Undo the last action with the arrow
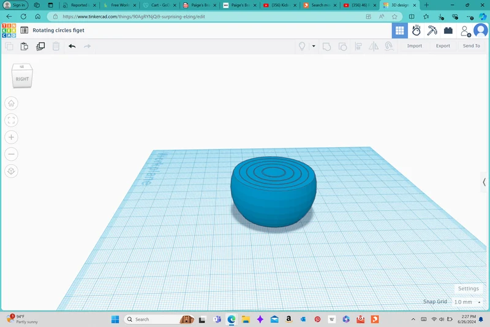Screen dimensions: 490x327 [x=72, y=46]
